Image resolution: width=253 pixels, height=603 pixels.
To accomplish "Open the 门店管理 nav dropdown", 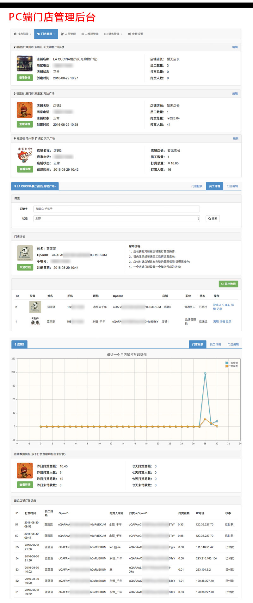I will [x=46, y=34].
